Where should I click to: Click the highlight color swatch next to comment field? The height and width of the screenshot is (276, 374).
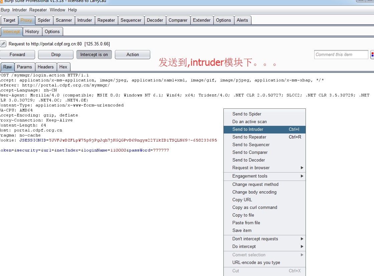tap(372, 55)
